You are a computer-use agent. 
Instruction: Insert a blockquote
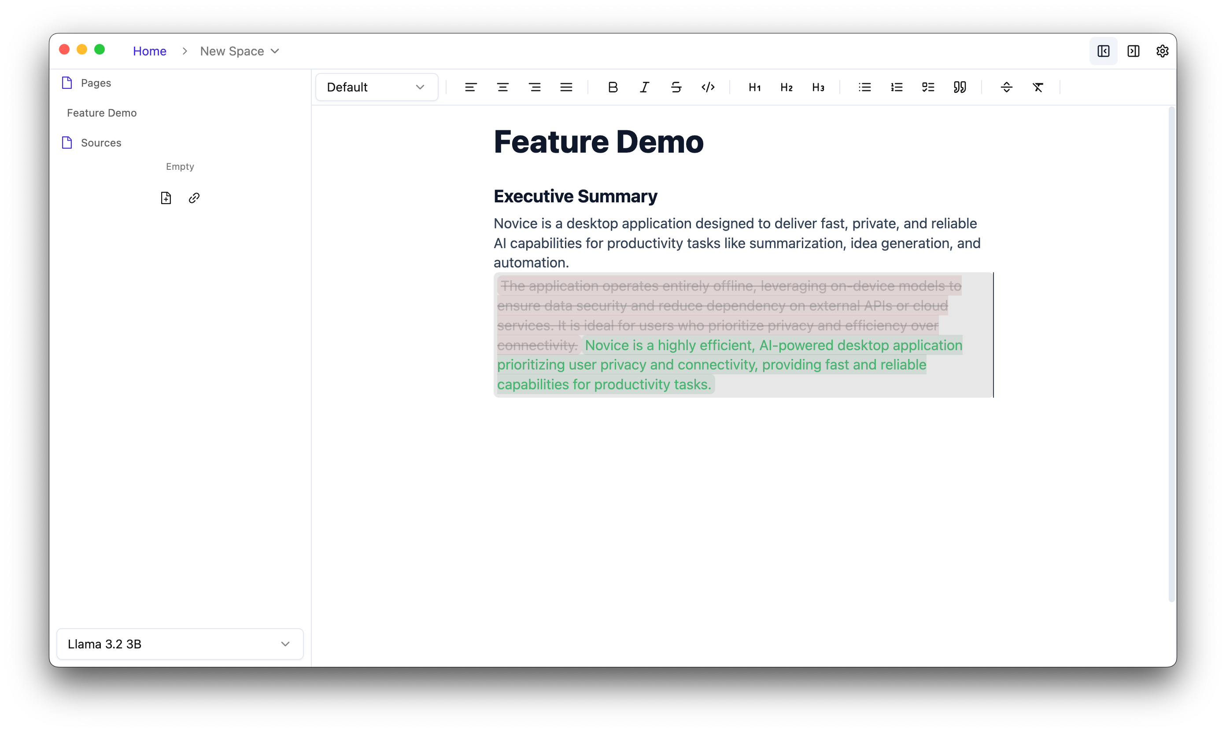(x=960, y=87)
